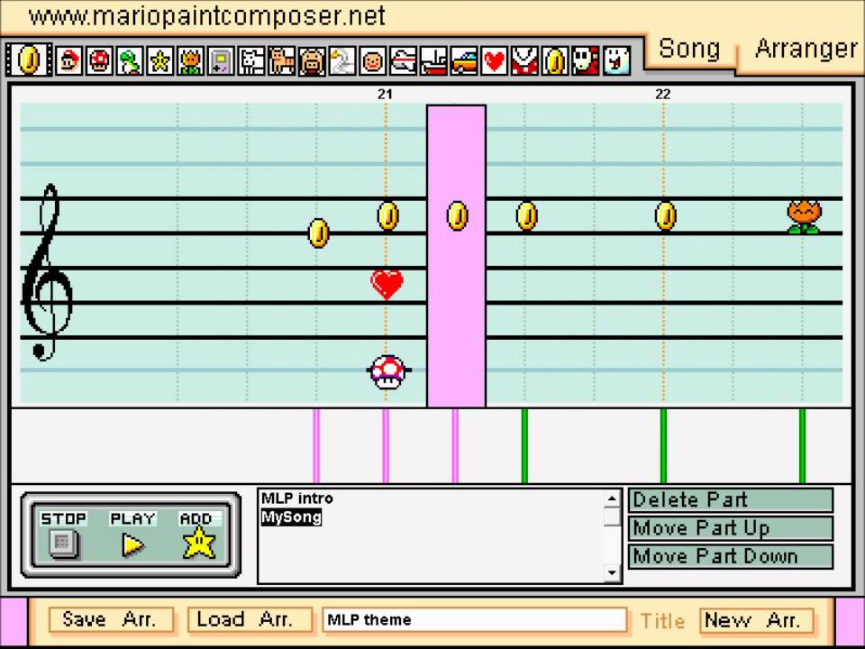Choose the green Yoshi instrument
Viewport: 865px width, 649px height.
(x=131, y=61)
